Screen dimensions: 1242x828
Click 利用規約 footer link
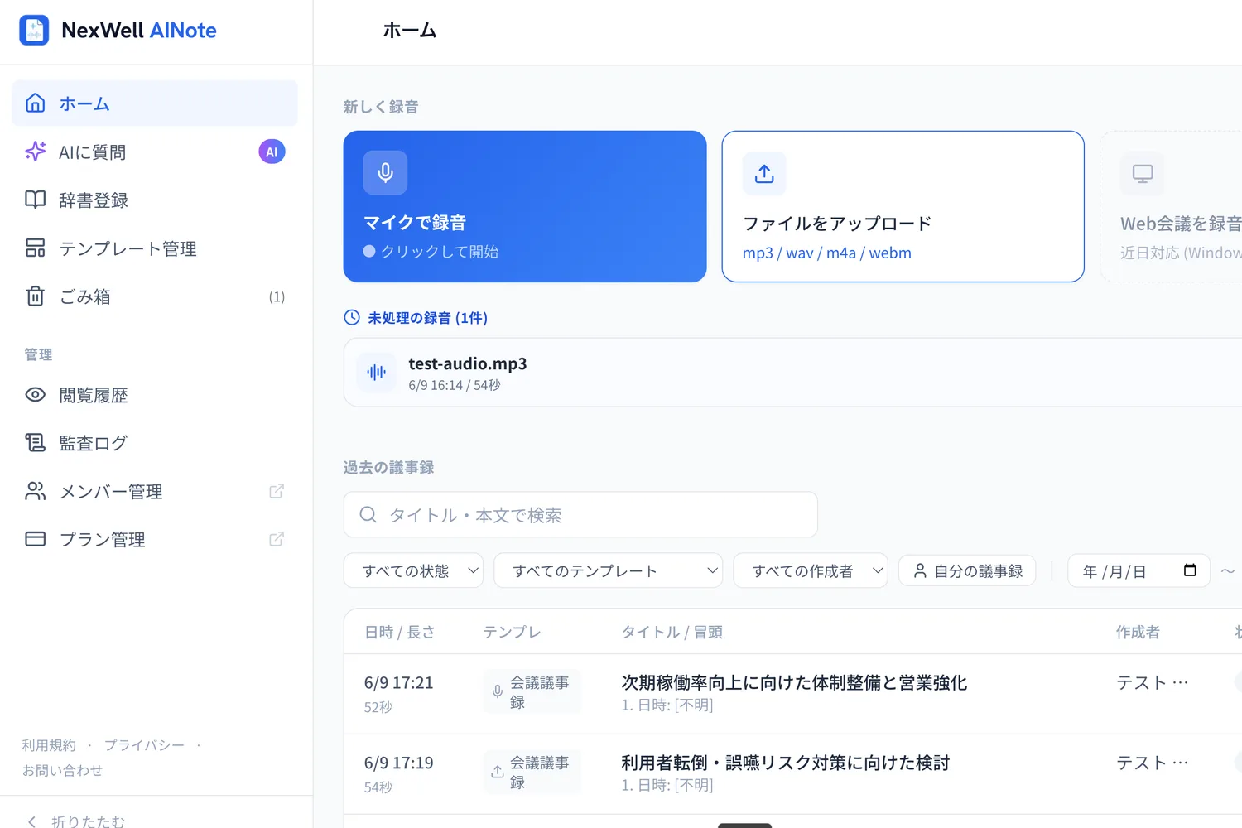tap(49, 745)
